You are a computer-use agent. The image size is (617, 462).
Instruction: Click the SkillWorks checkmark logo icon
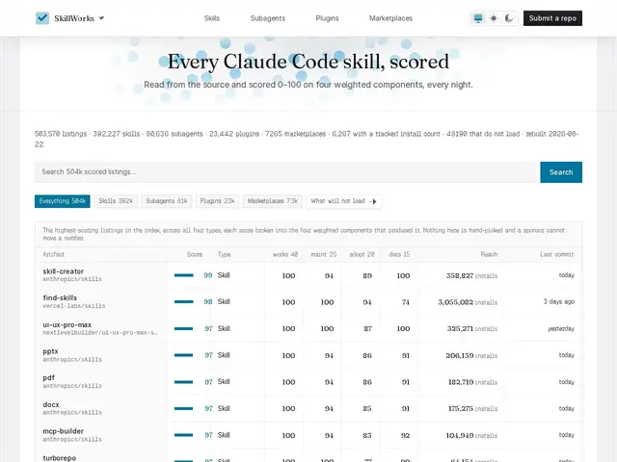coord(42,18)
